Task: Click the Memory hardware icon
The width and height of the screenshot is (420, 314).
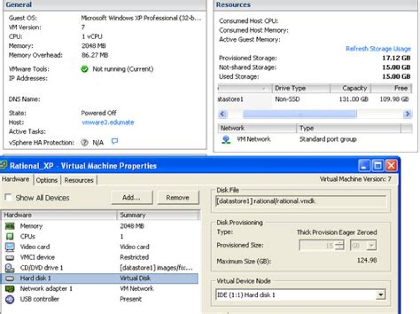Action: click(x=10, y=226)
